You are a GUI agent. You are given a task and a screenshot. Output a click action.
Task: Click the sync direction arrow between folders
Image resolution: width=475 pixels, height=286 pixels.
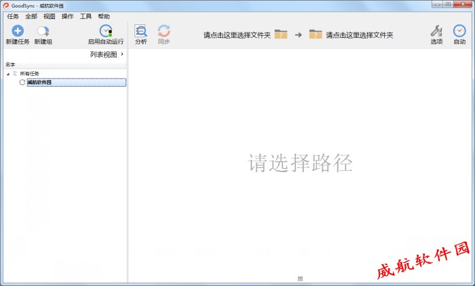[298, 35]
